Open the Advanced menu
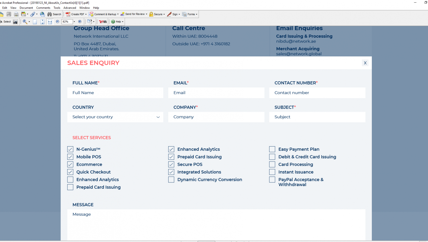The image size is (428, 242). pos(70,8)
